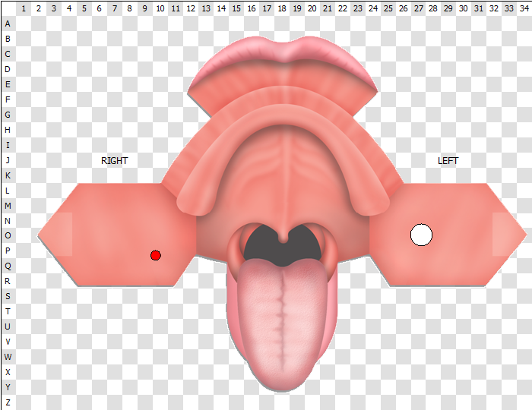532x410 pixels.
Task: Select row header T
Action: [8, 311]
